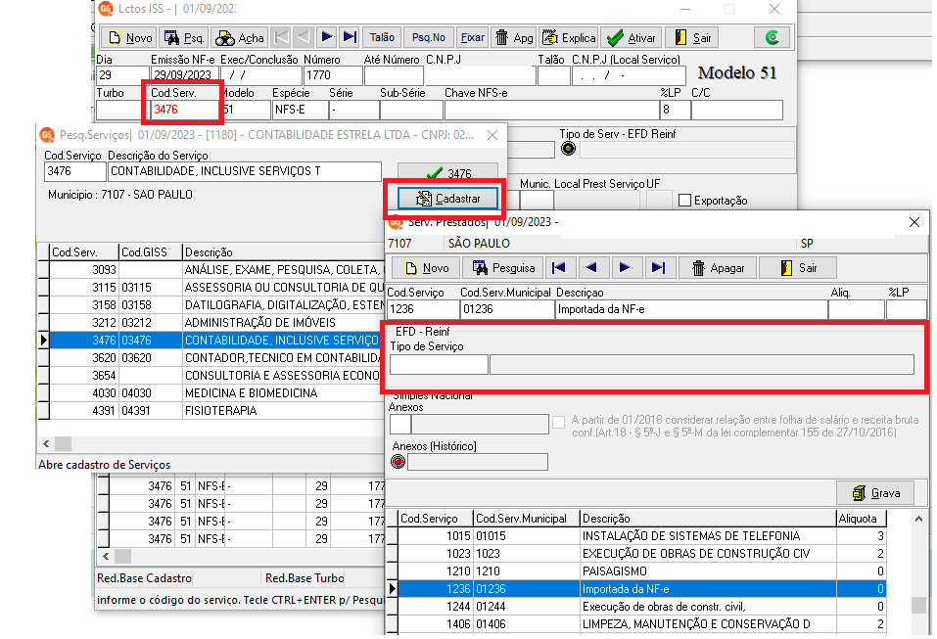Click the Cod.Serviço field in Pesq.Serviços
Image resolution: width=937 pixels, height=639 pixels.
tap(74, 171)
